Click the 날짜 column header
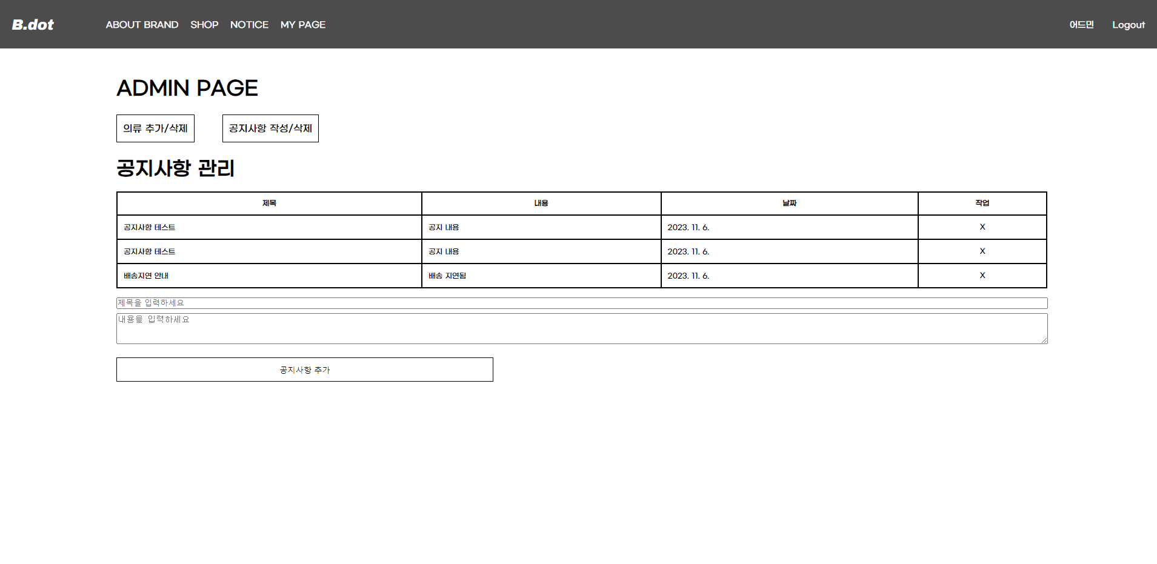Image resolution: width=1157 pixels, height=564 pixels. pyautogui.click(x=789, y=204)
